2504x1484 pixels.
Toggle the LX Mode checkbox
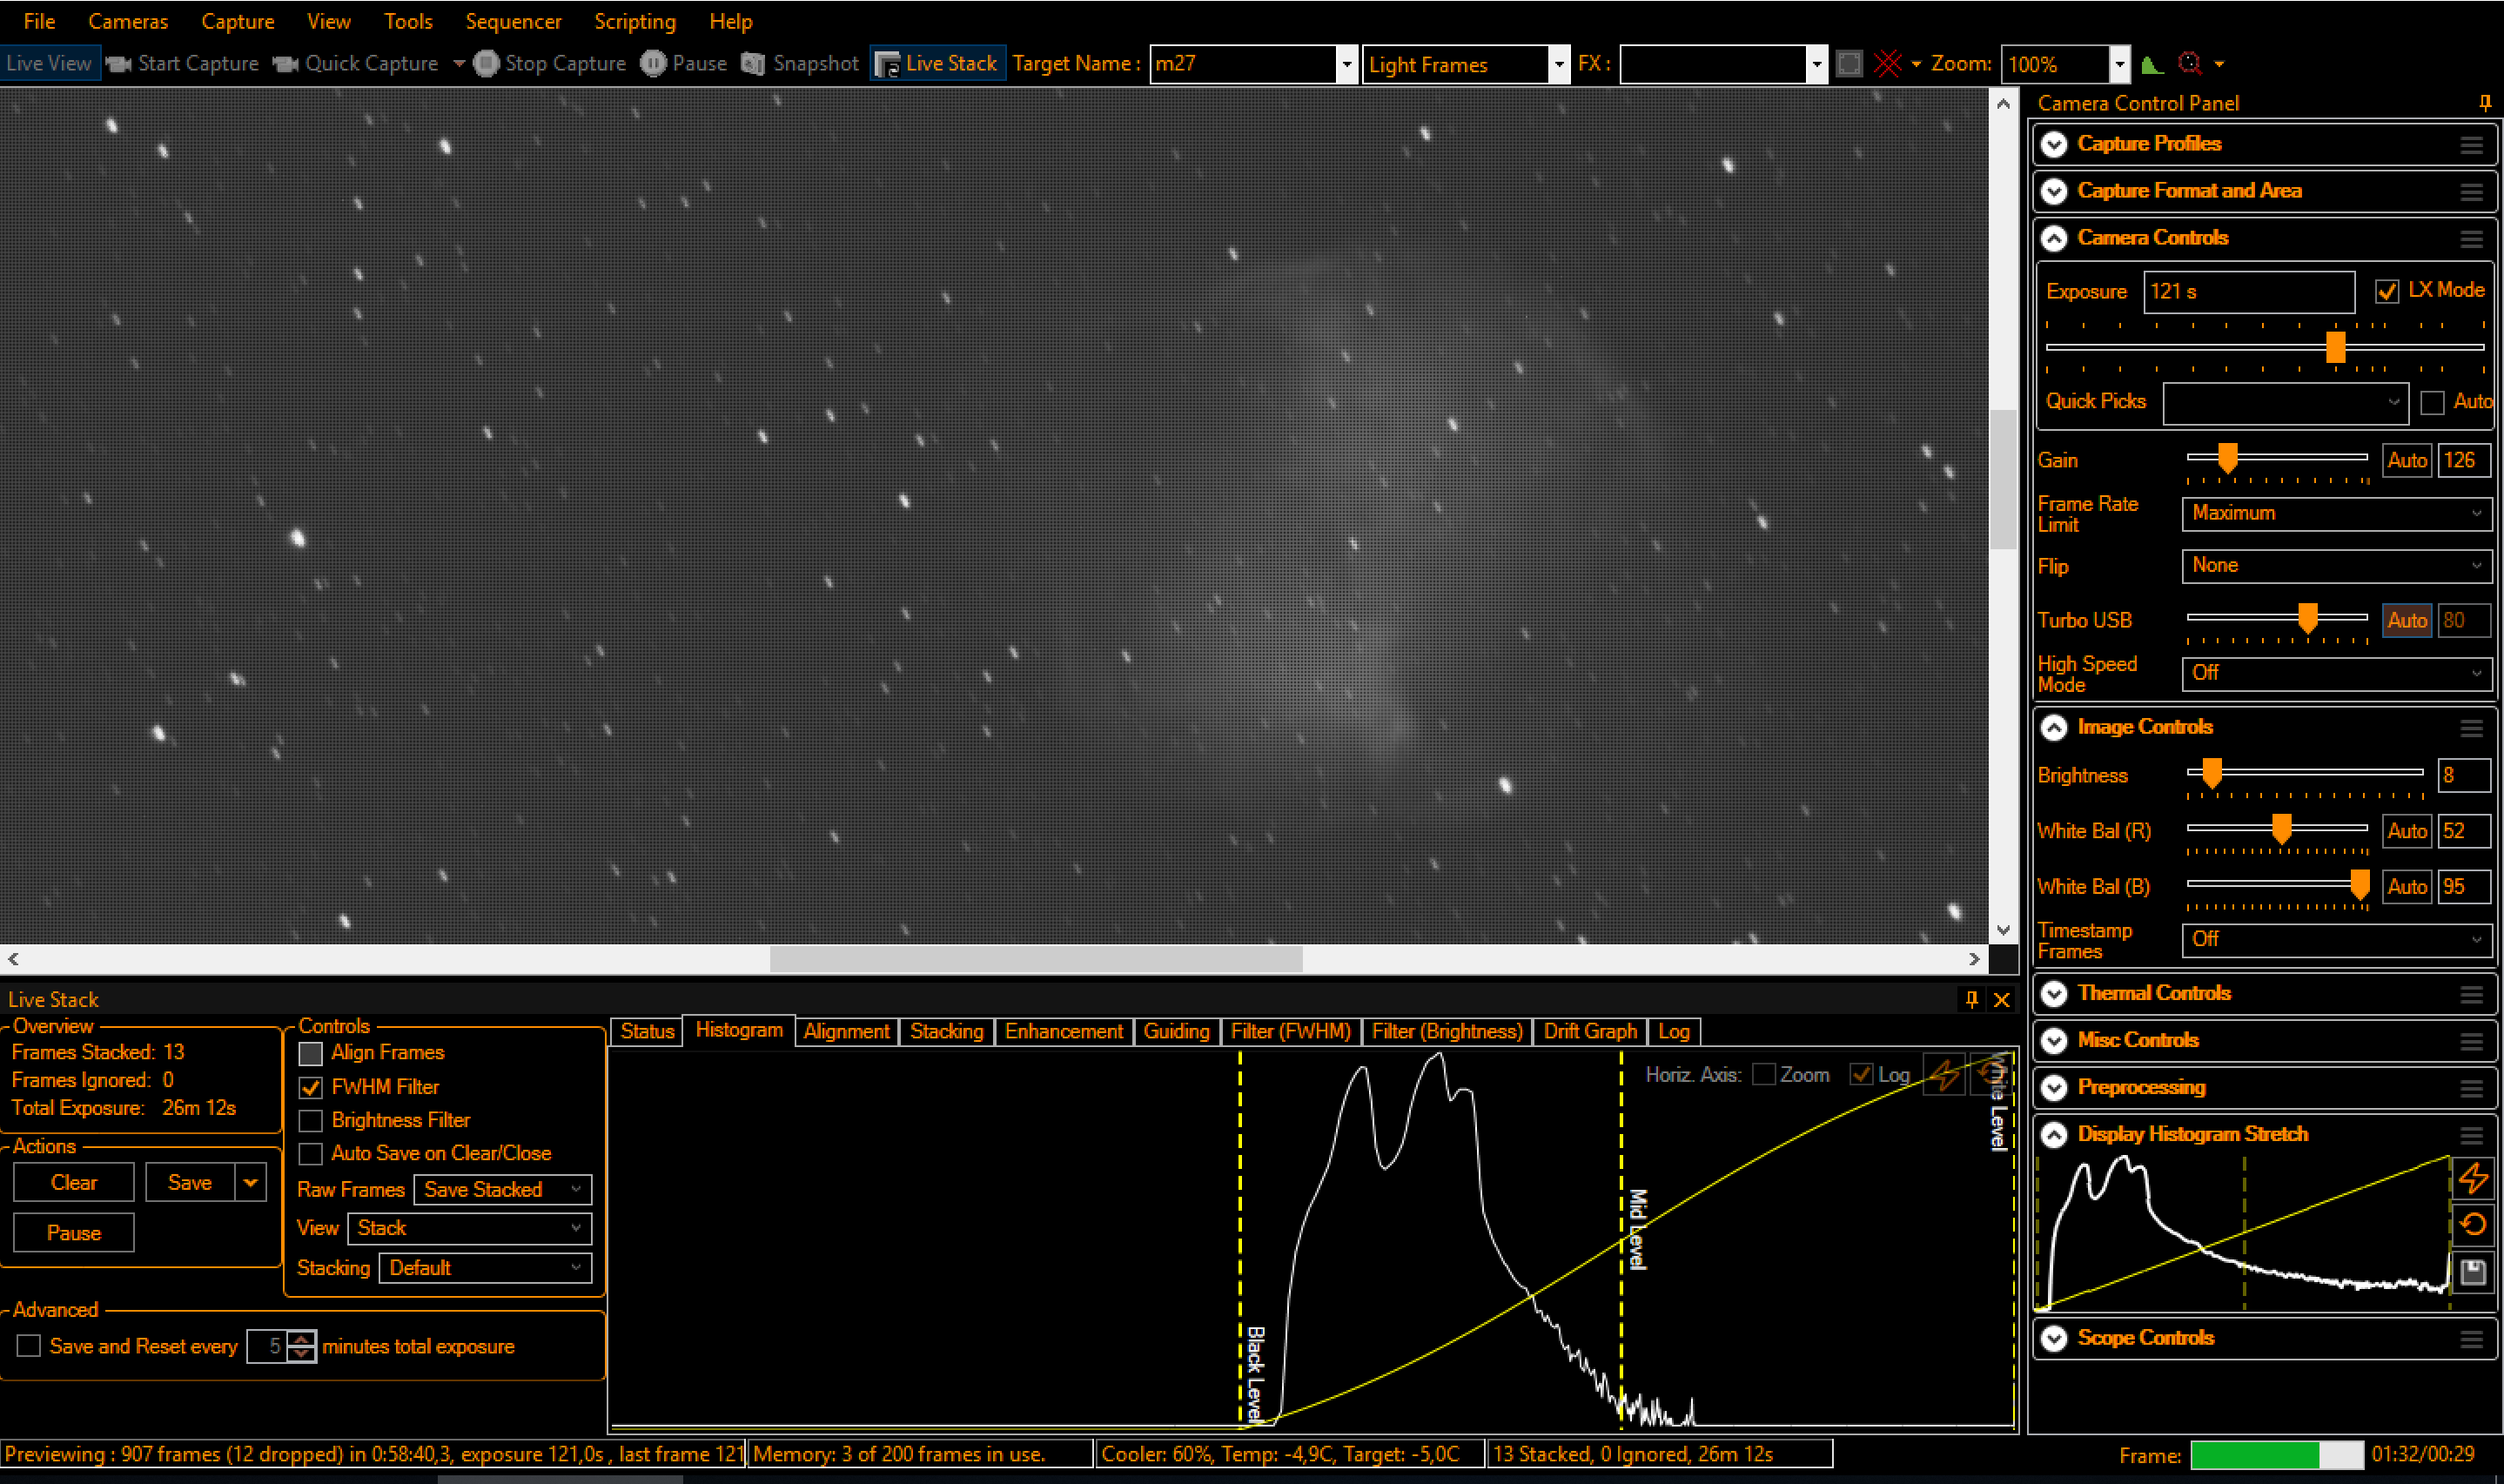click(2387, 291)
